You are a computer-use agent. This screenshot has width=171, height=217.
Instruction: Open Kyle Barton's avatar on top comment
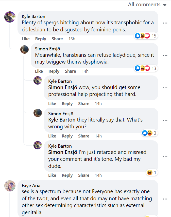tap(10, 17)
